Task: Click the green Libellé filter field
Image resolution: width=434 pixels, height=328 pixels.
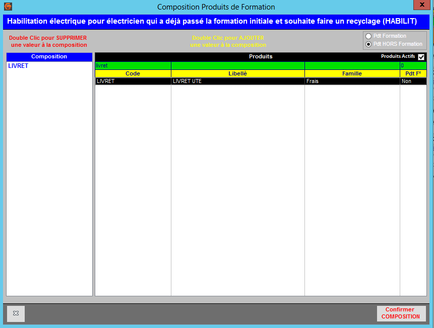Action: [237, 65]
